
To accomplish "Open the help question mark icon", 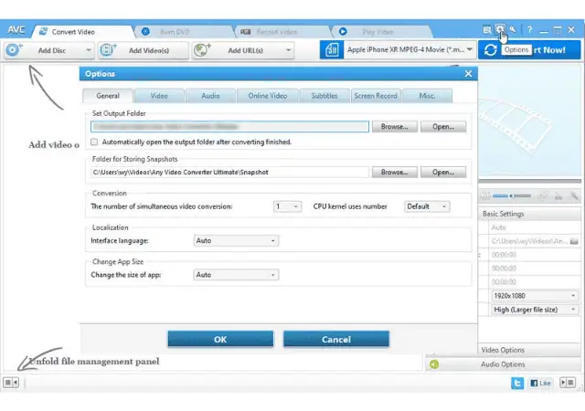I will point(529,30).
